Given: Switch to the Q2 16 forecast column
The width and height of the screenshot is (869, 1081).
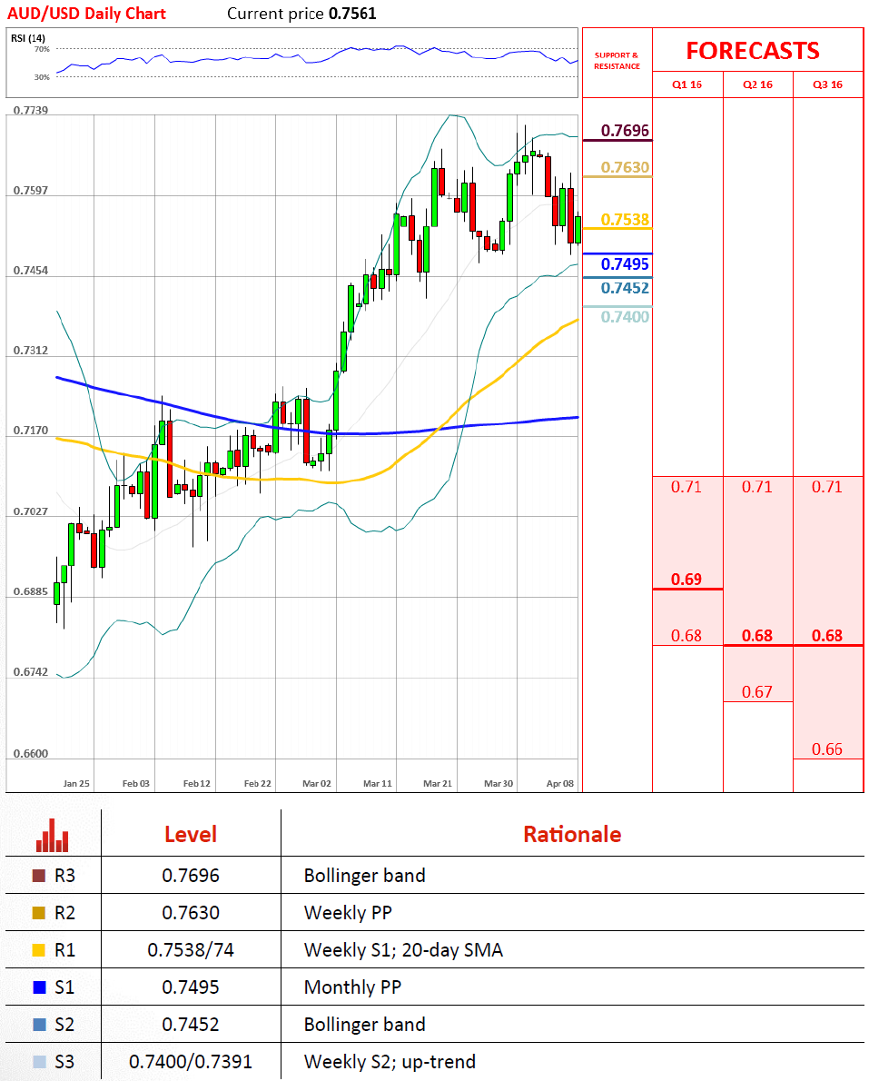Looking at the screenshot, I should click(x=757, y=84).
